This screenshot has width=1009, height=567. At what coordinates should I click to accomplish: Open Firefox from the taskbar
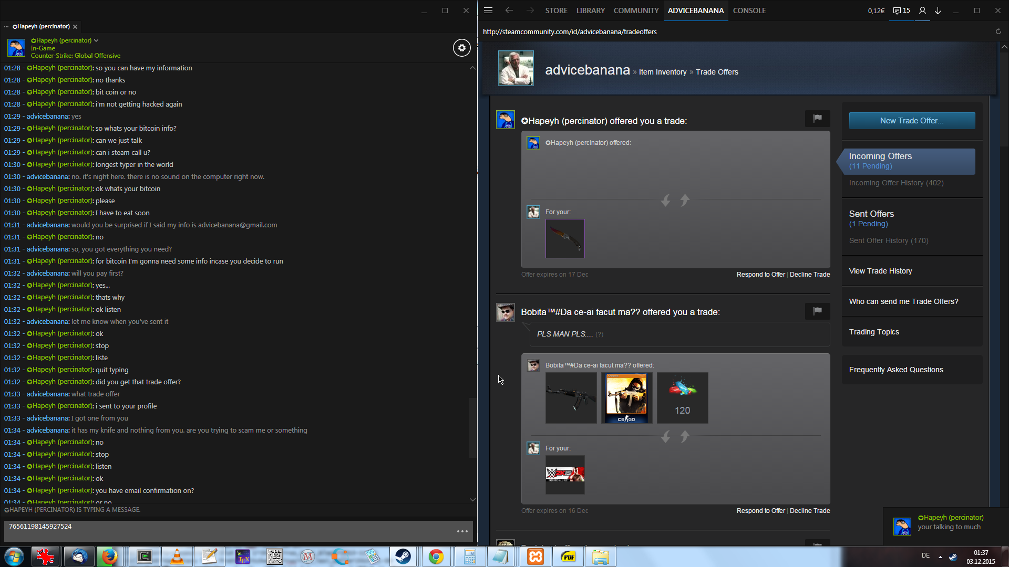109,556
